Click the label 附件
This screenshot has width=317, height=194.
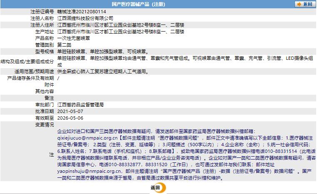tap(49, 85)
